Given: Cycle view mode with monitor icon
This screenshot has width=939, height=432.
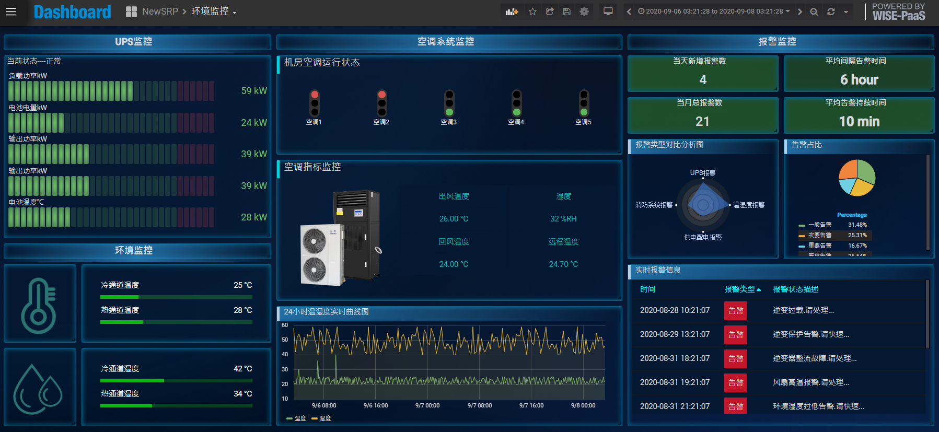Looking at the screenshot, I should [x=608, y=11].
